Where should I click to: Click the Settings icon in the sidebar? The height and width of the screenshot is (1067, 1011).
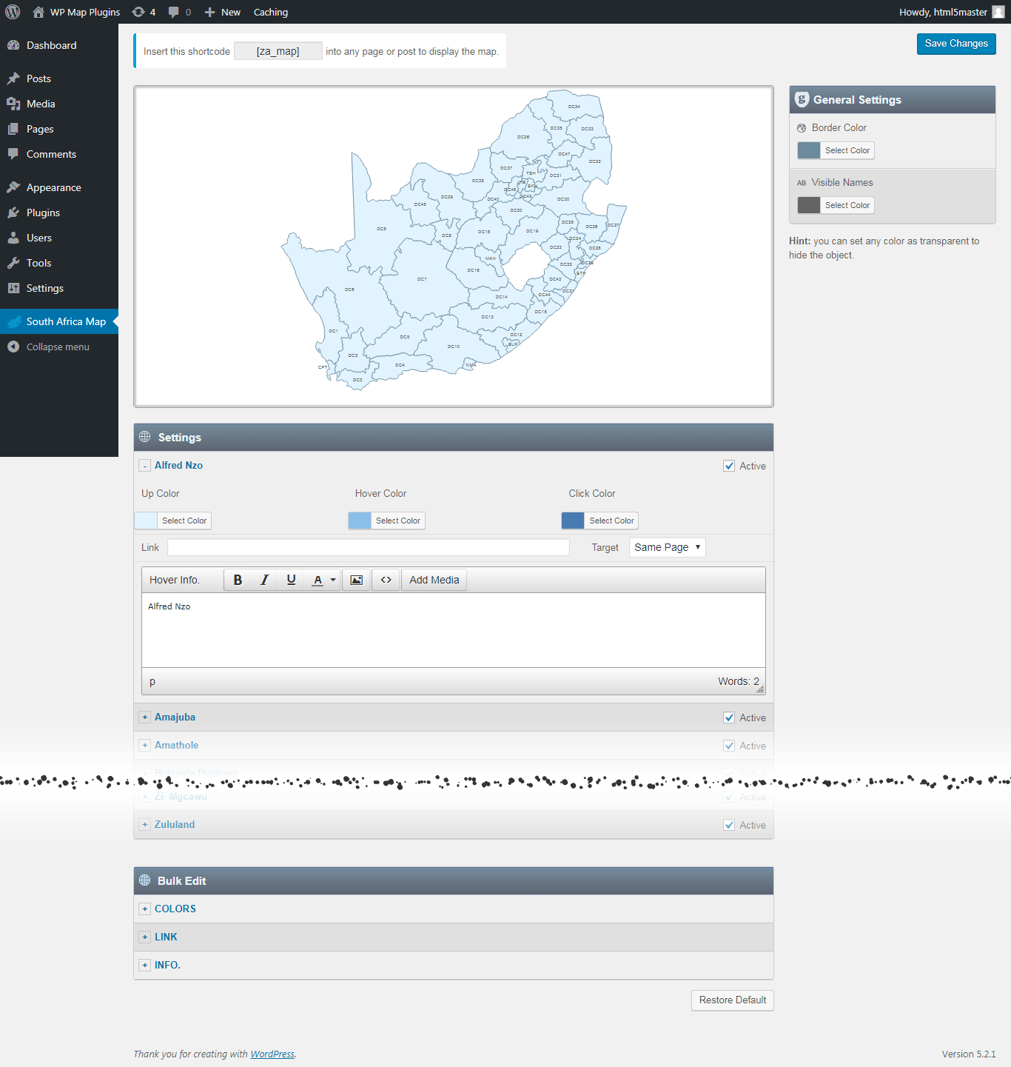13,288
